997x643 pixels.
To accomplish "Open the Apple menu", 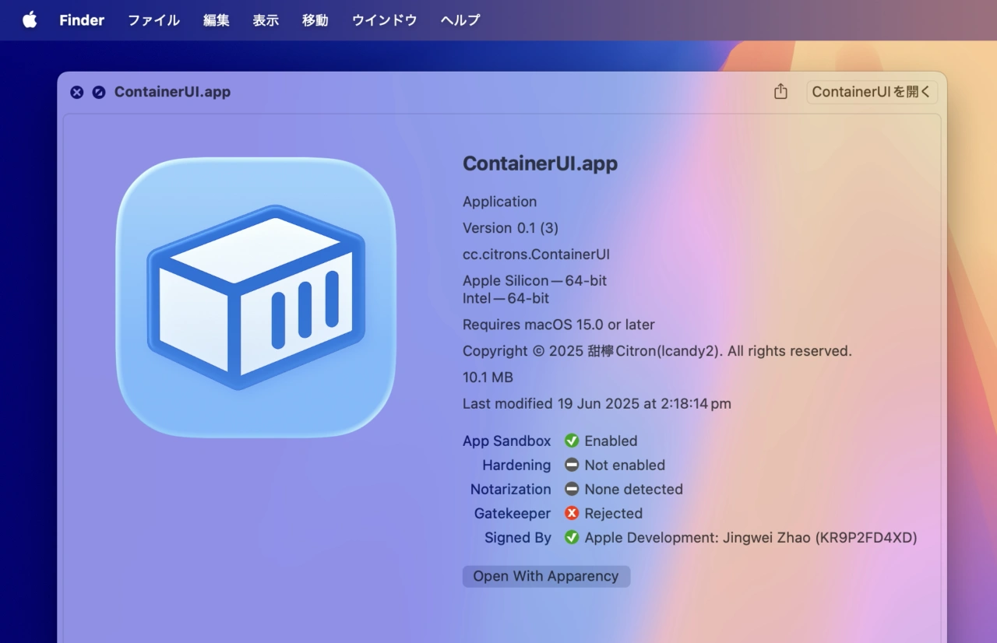I will [30, 20].
